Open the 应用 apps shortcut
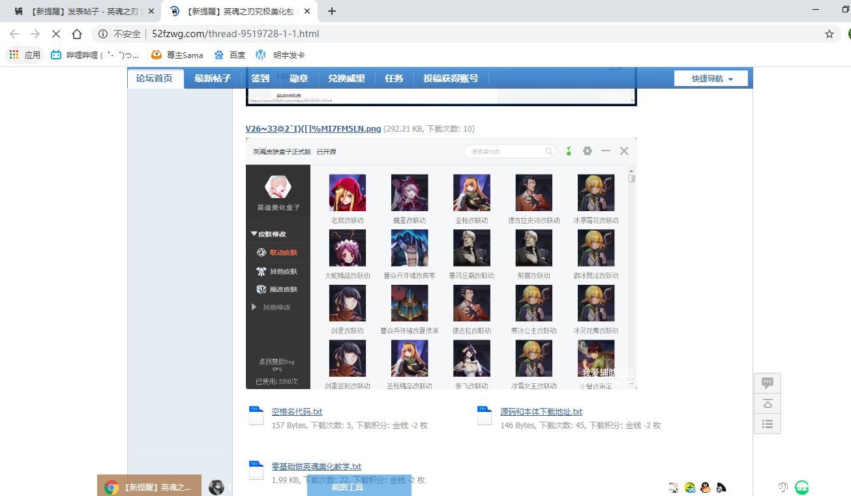851x496 pixels. click(25, 55)
